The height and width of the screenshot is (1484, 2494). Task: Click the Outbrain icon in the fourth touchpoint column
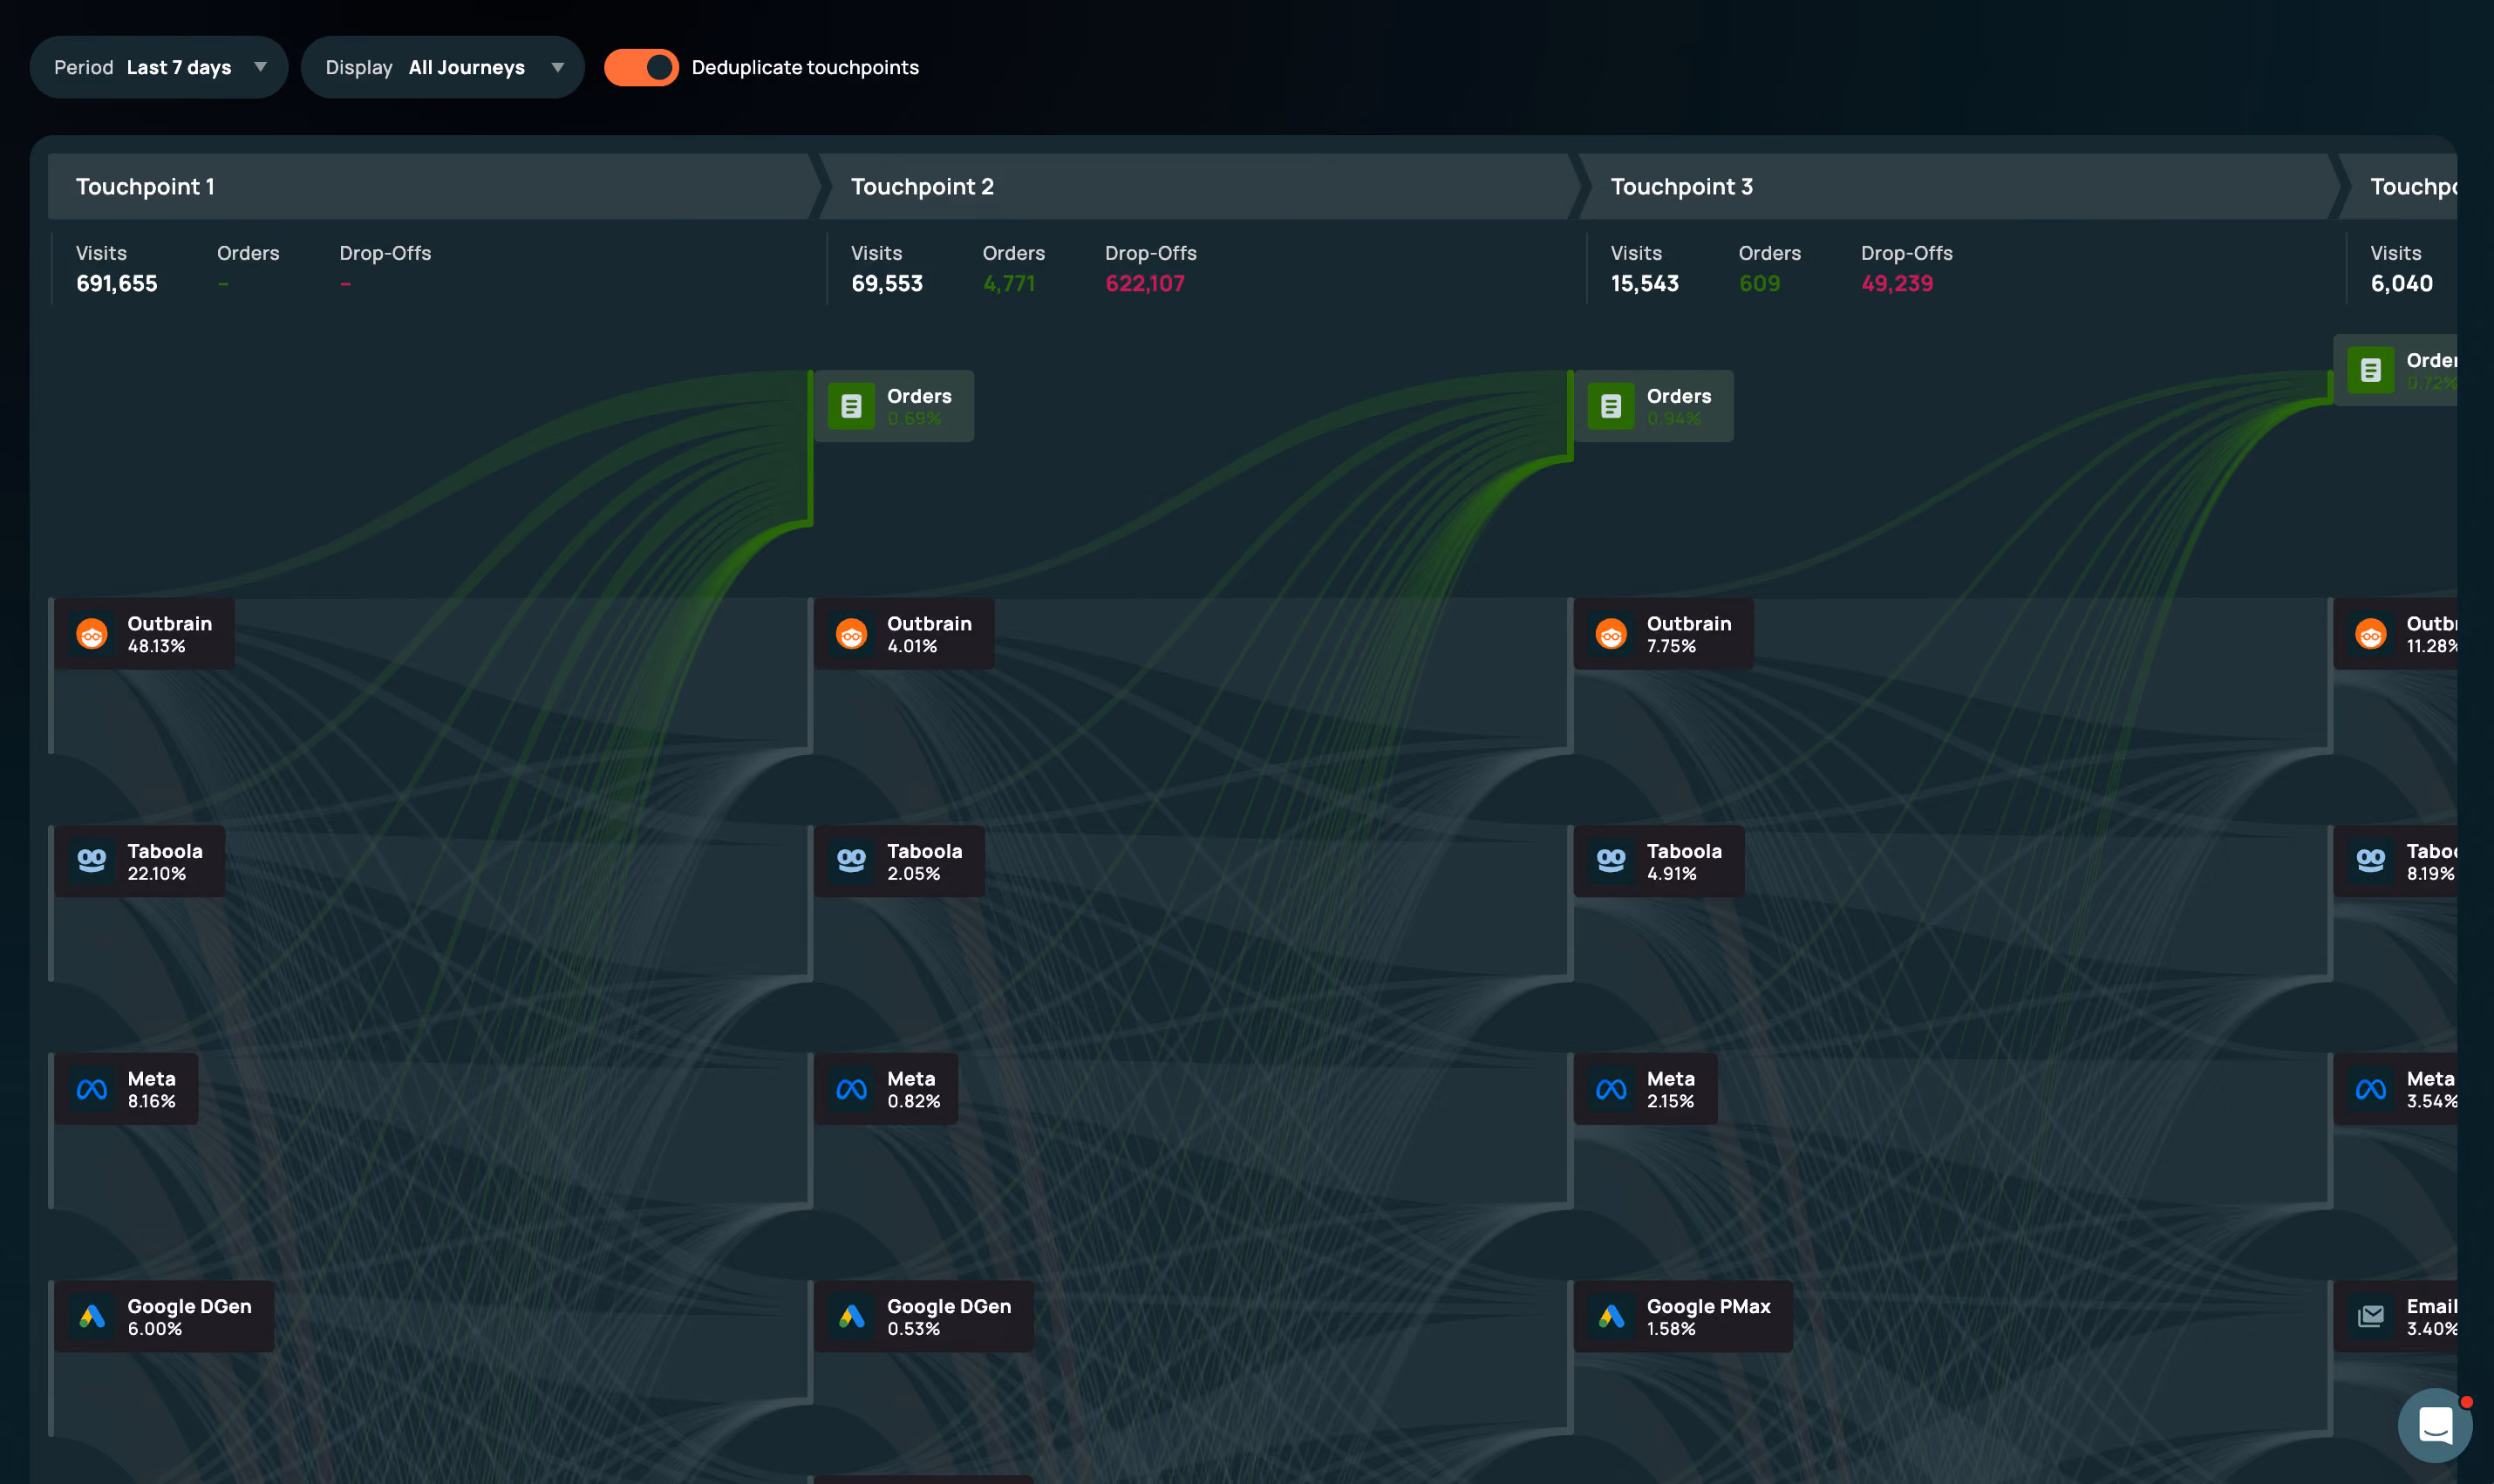(2371, 634)
